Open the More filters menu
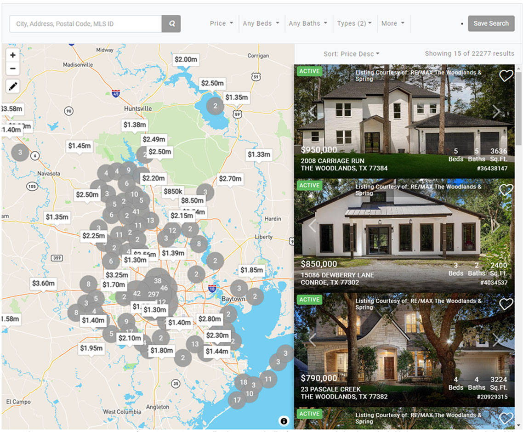The image size is (523, 432). 392,23
